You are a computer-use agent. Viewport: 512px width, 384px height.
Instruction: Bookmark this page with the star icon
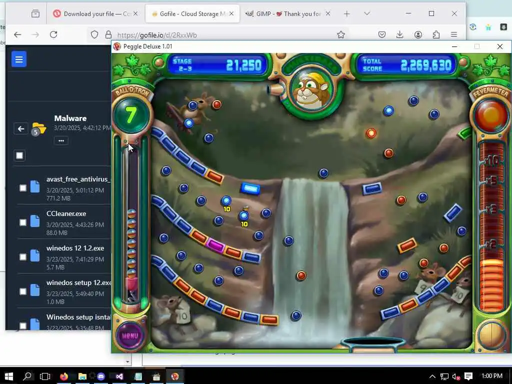pos(341,34)
